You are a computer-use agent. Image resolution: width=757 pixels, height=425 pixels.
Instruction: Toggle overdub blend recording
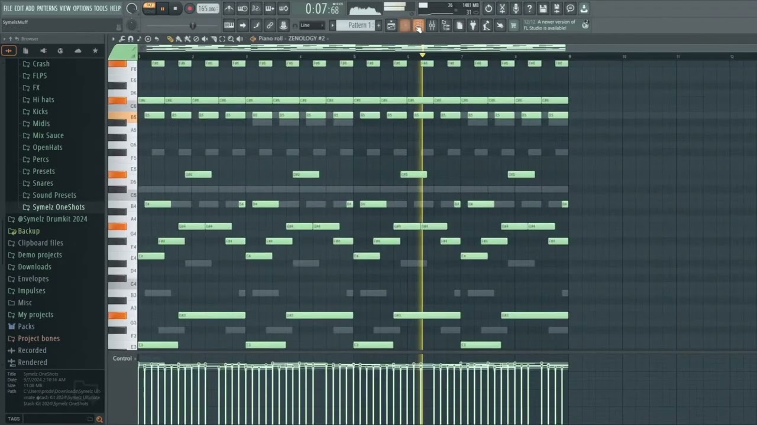pos(270,8)
